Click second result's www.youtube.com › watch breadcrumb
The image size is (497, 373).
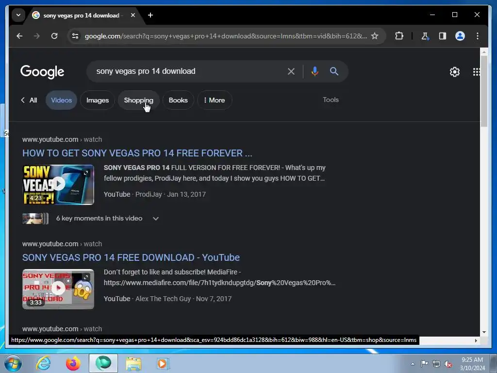point(62,244)
